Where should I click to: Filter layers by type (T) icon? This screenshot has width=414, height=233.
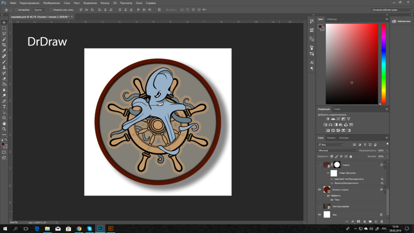tap(365, 145)
